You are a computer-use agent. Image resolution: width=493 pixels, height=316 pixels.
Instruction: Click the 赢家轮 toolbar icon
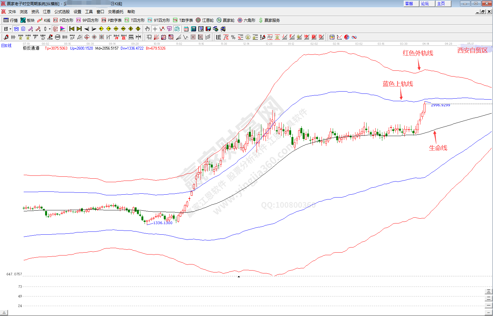[x=226, y=20]
